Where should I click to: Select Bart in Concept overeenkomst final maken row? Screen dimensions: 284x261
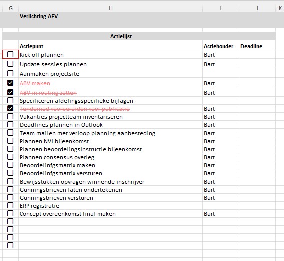(221, 214)
